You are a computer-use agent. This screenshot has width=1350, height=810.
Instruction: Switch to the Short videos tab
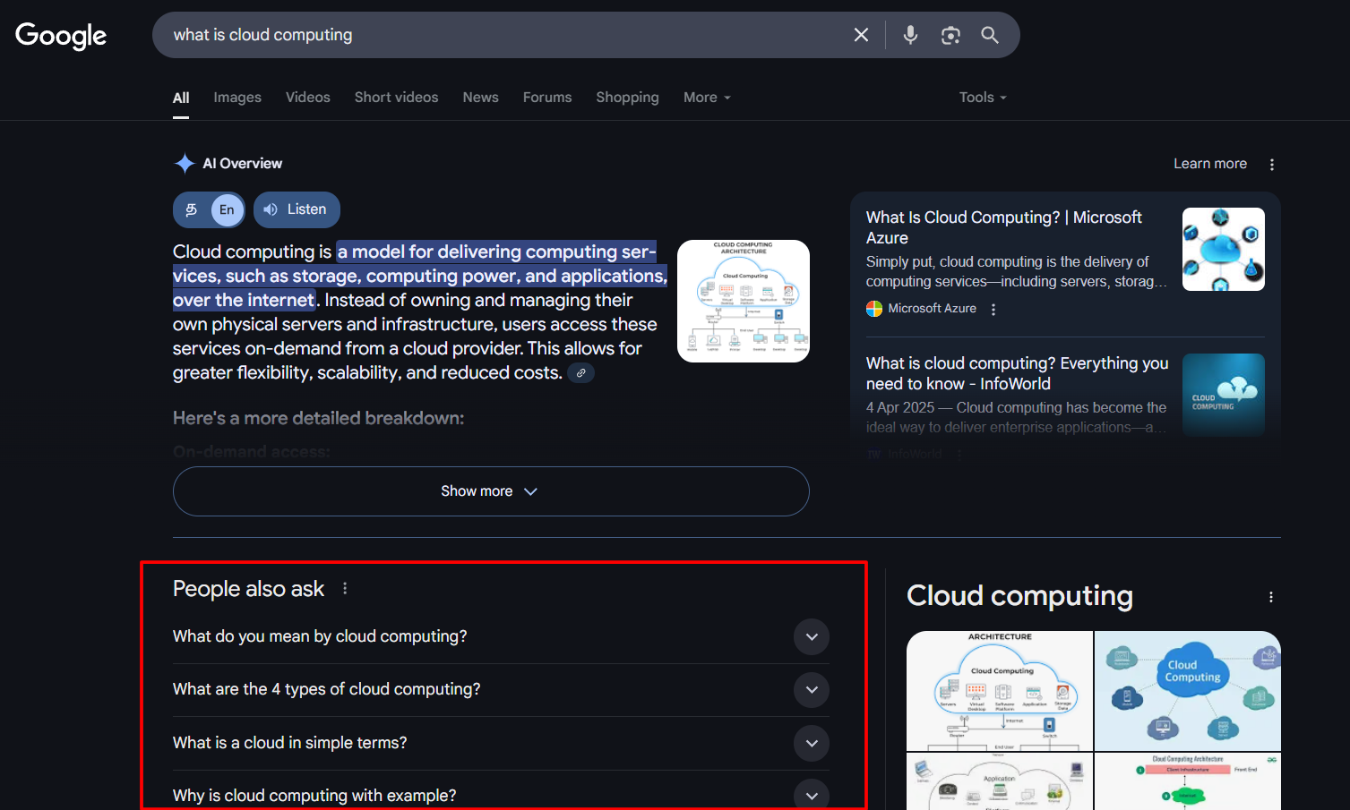(396, 98)
